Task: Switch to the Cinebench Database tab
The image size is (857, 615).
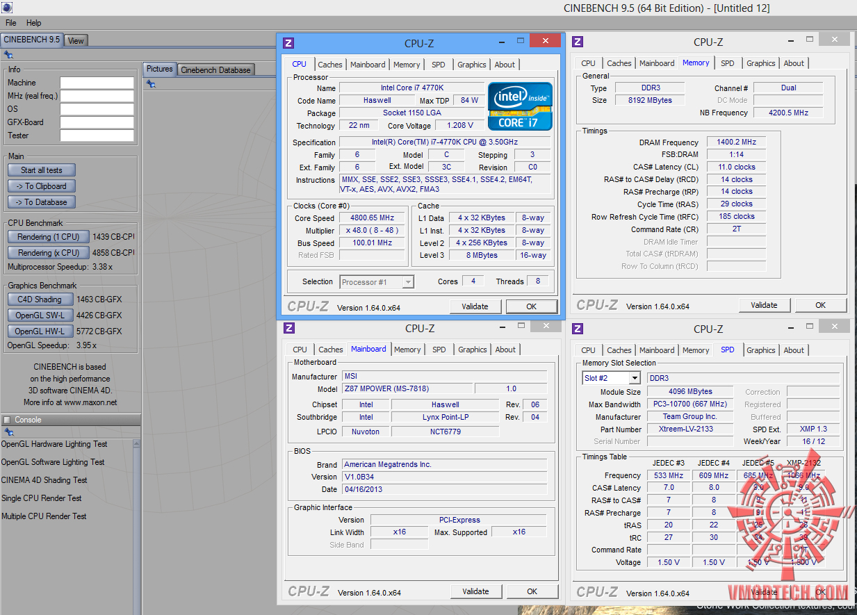Action: 215,69
